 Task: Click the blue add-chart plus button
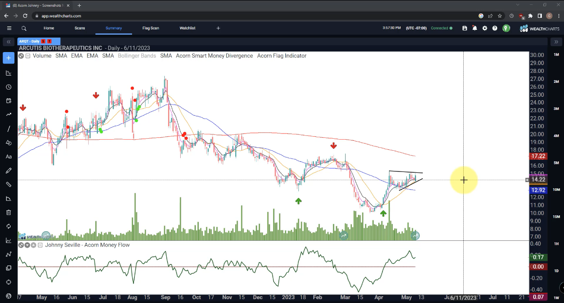pyautogui.click(x=9, y=58)
